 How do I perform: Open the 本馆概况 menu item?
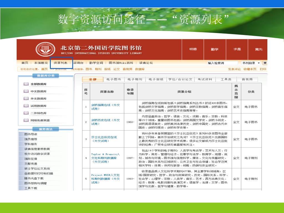click(41, 63)
